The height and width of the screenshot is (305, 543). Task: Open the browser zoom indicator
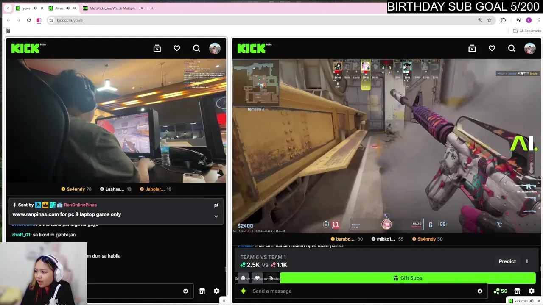(x=480, y=20)
